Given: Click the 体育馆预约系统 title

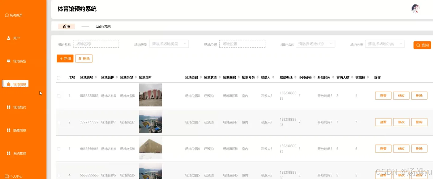Looking at the screenshot, I should click(77, 9).
